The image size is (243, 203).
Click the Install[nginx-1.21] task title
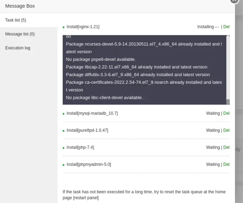point(83,27)
